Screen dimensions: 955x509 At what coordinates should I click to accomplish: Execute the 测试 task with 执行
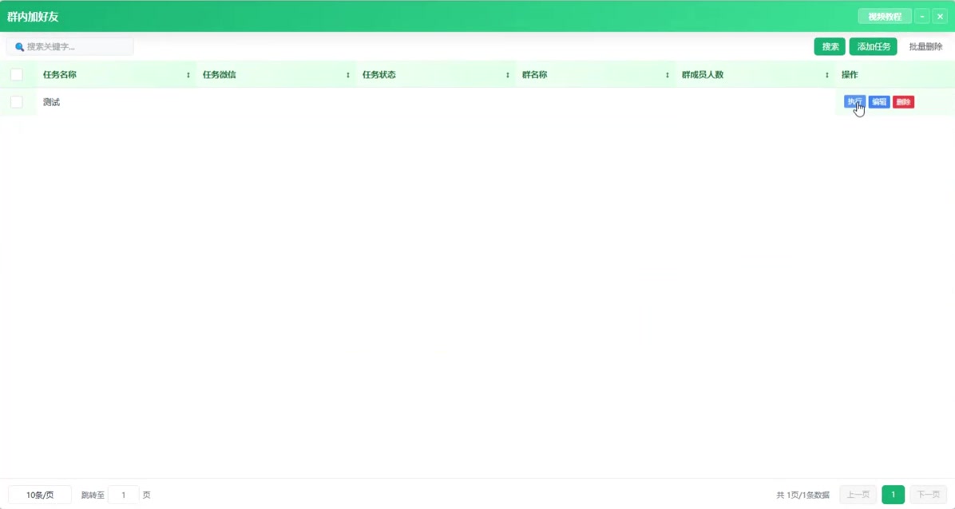pyautogui.click(x=854, y=101)
